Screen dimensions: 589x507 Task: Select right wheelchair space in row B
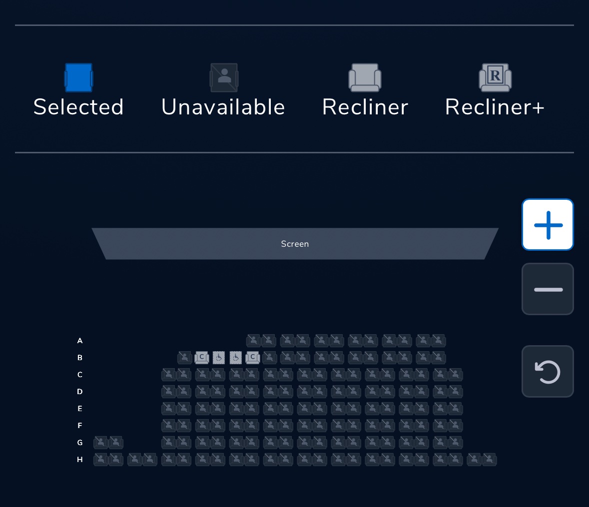point(235,358)
